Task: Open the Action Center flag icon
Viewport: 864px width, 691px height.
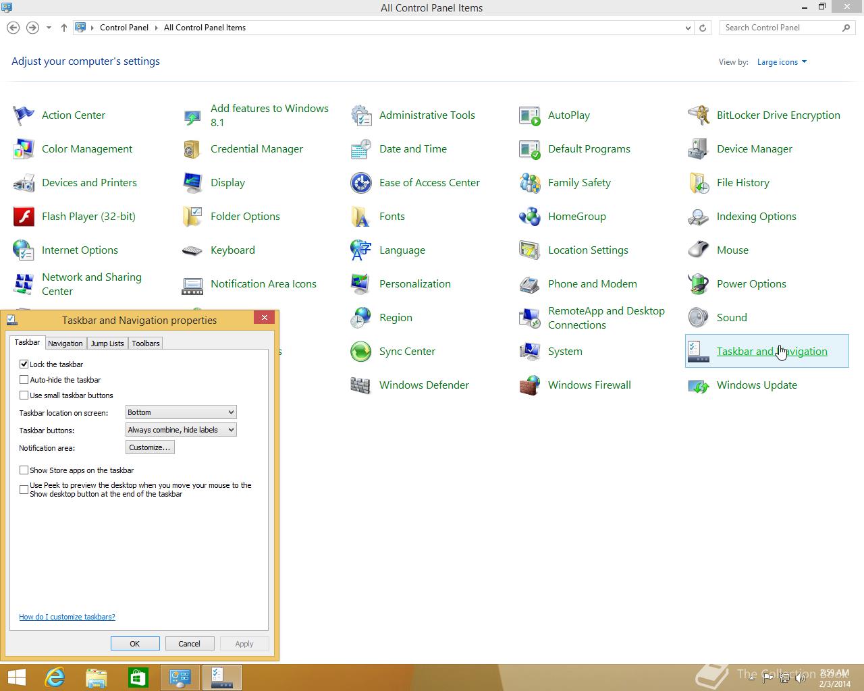Action: point(24,115)
